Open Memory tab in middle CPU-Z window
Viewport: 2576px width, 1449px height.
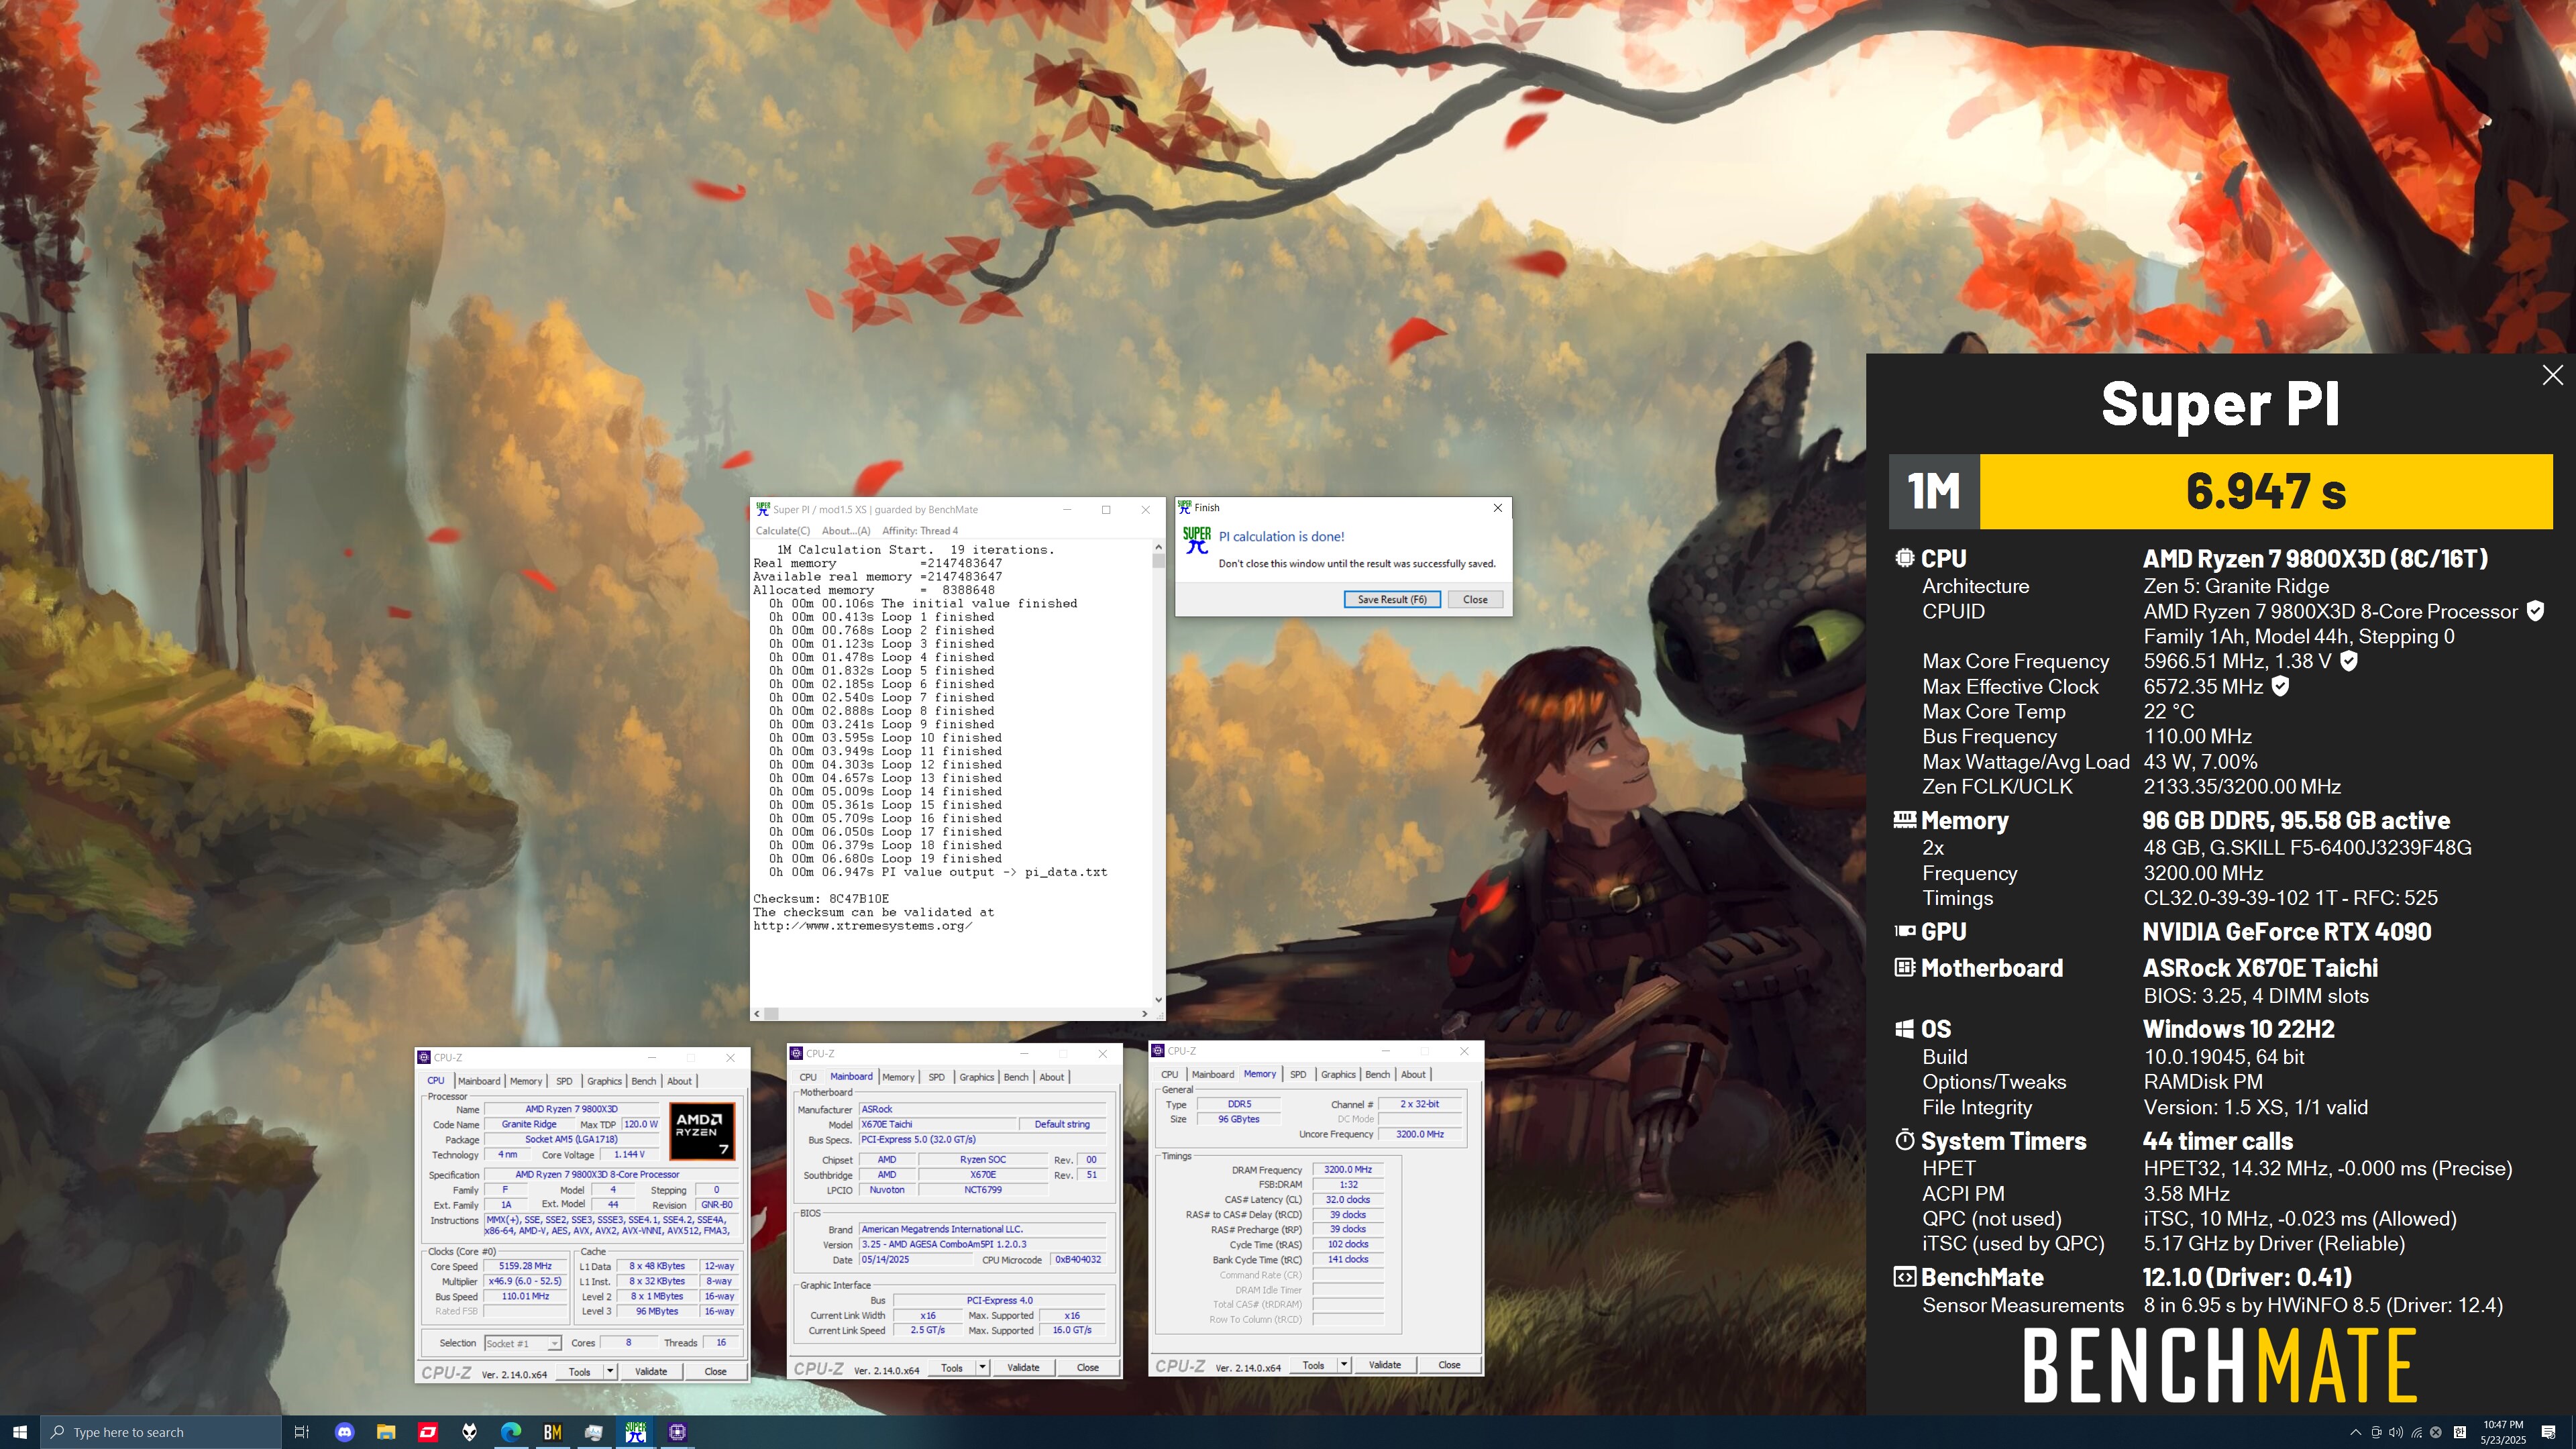tap(898, 1077)
